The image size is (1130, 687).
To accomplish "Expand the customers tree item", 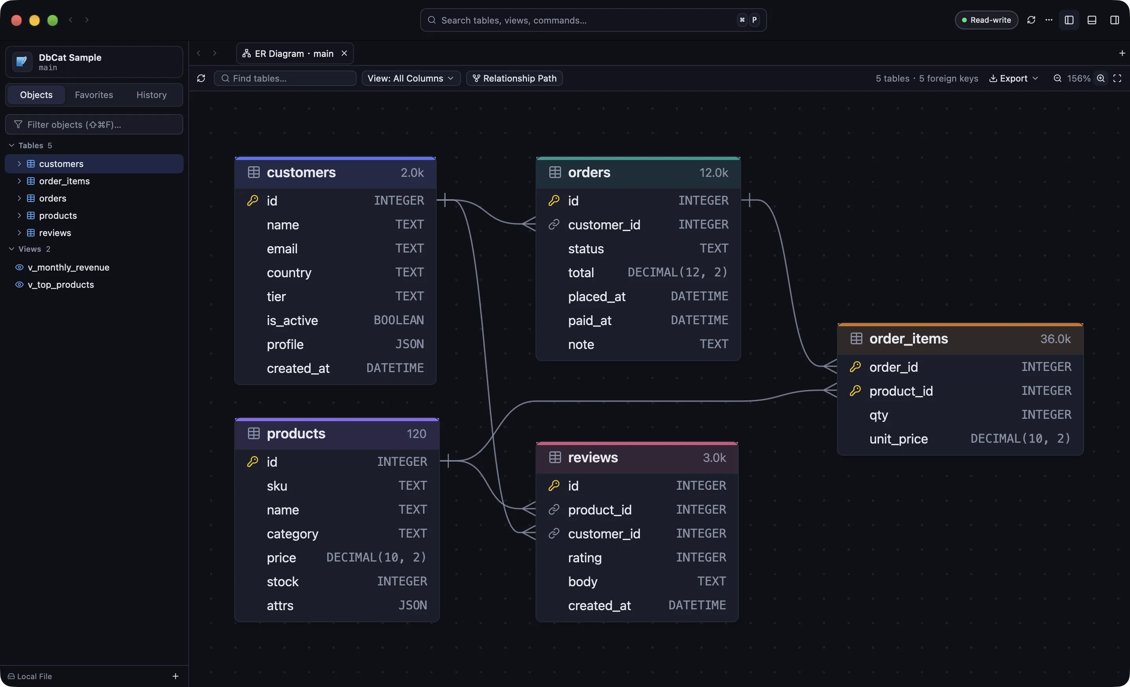I will (x=19, y=164).
